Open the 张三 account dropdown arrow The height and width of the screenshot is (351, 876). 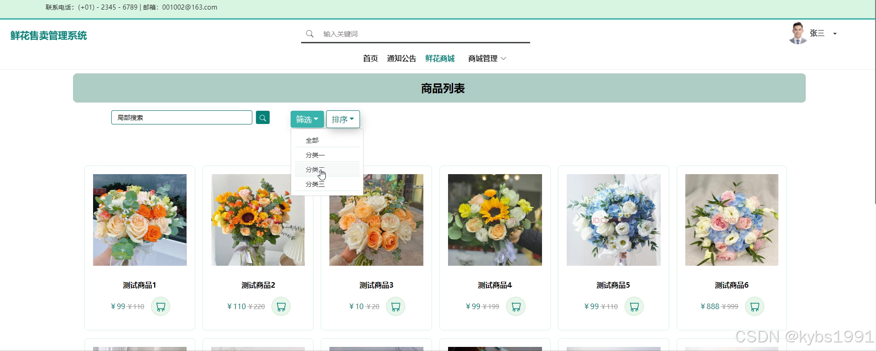point(835,34)
